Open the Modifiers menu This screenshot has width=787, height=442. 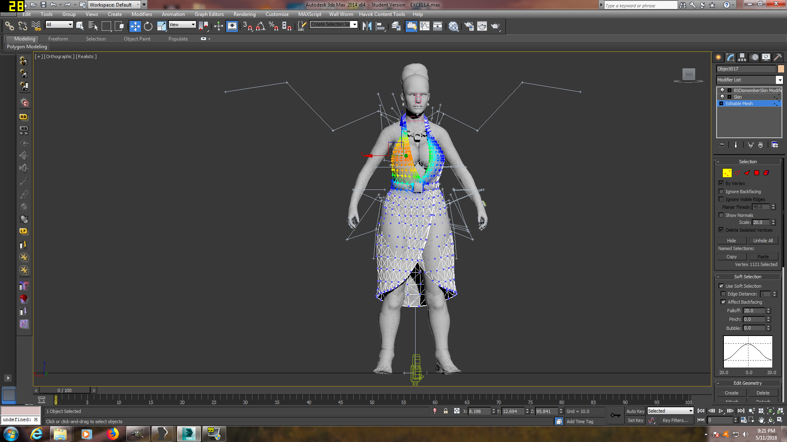(141, 14)
